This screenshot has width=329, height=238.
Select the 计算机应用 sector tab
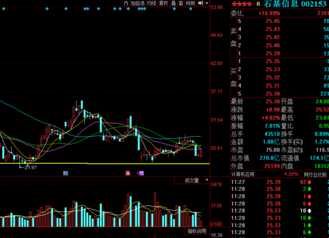[243, 174]
